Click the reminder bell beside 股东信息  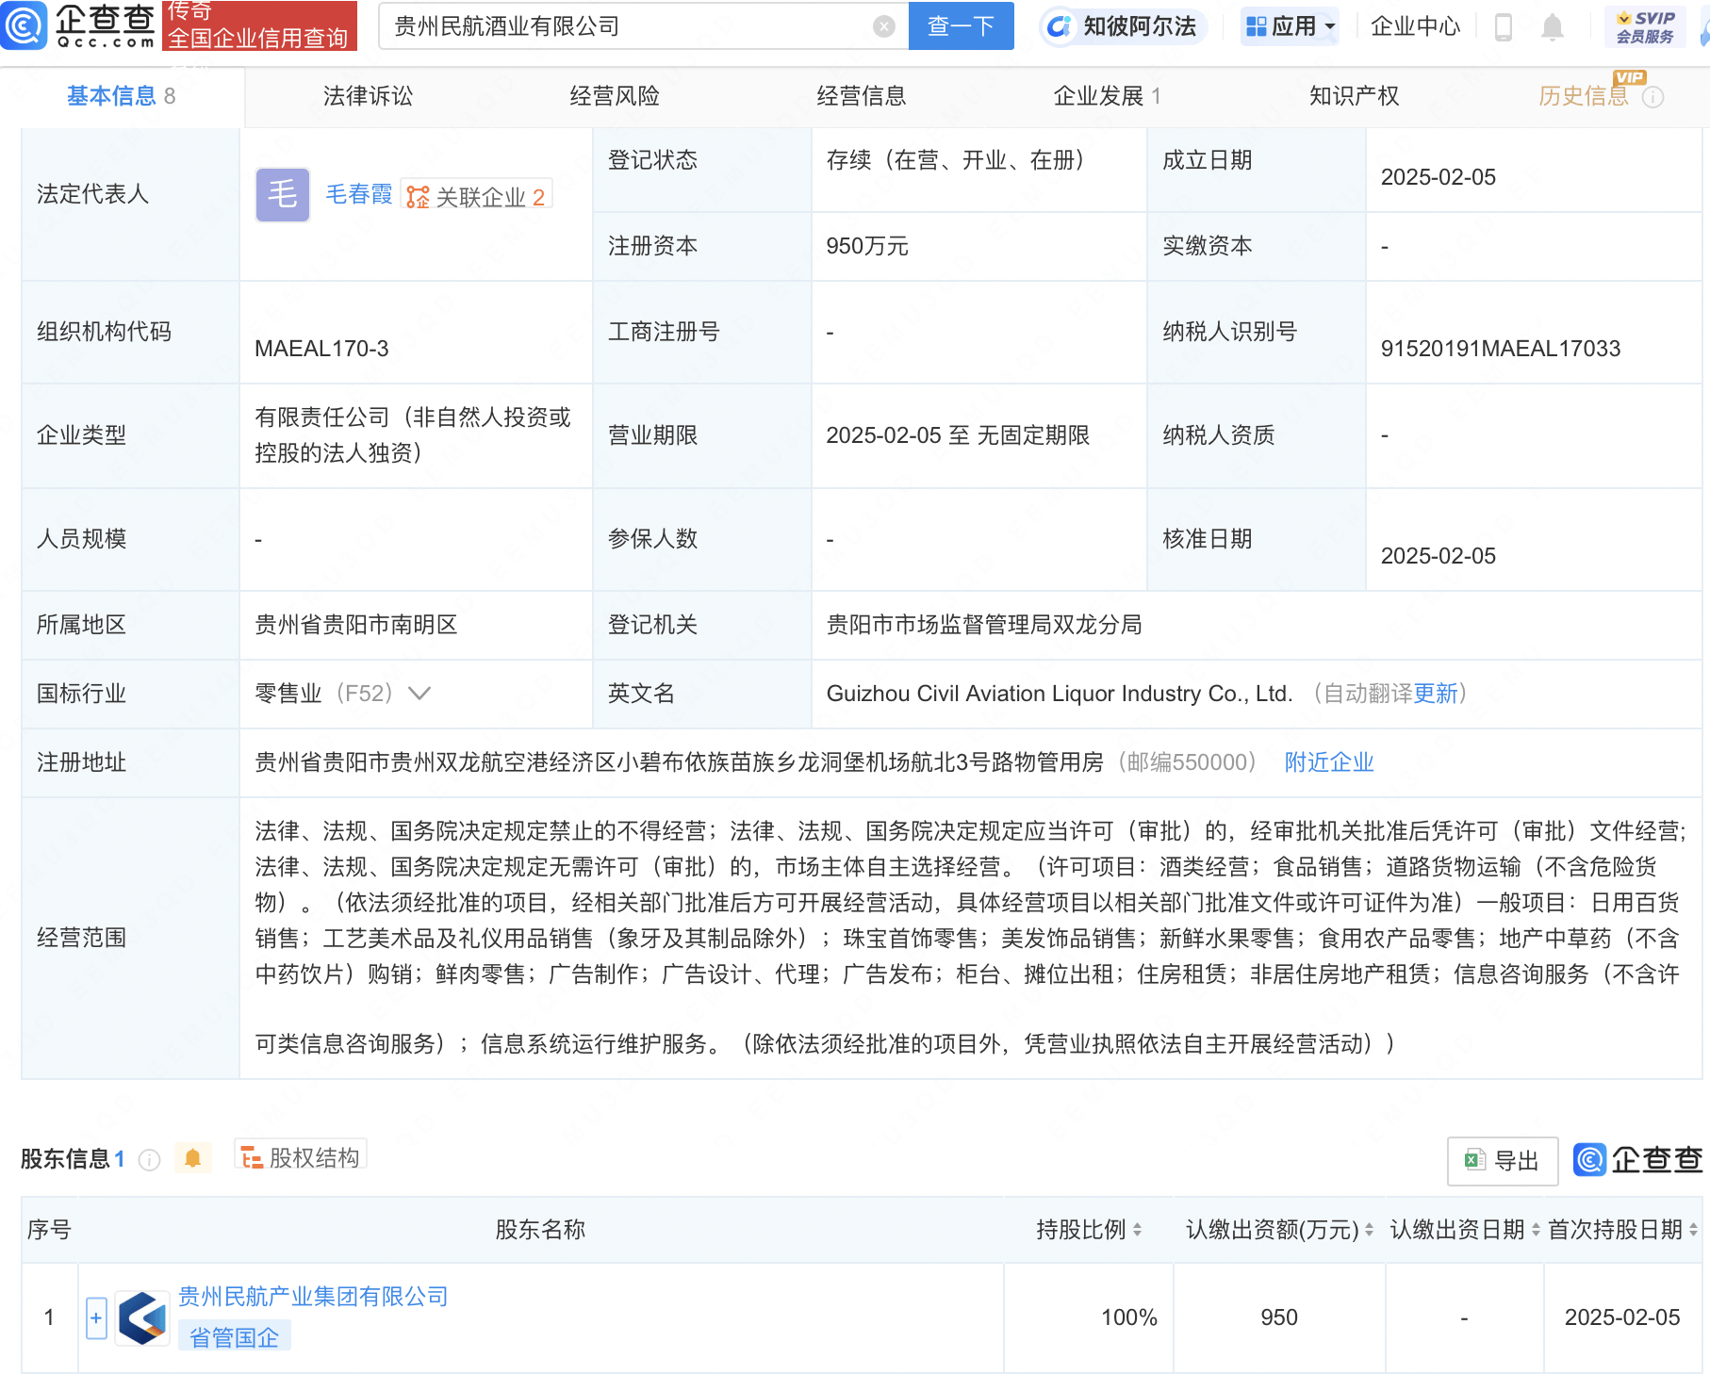(x=194, y=1158)
